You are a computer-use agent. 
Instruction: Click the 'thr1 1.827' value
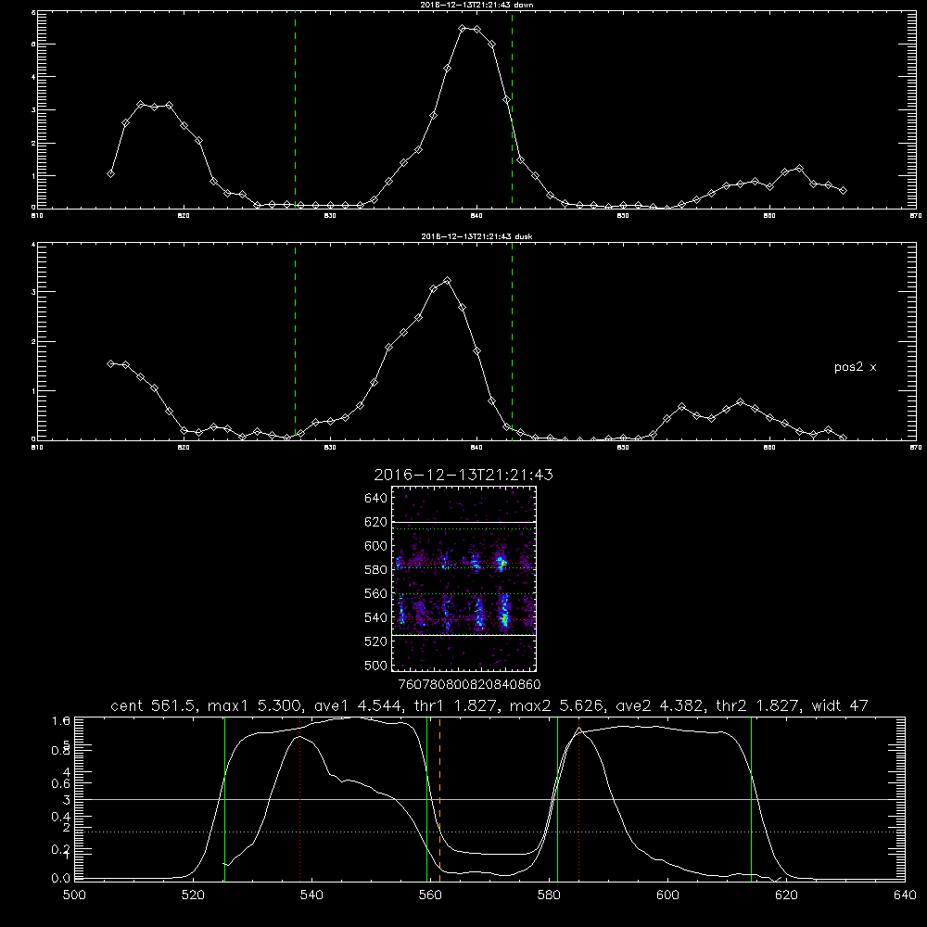click(456, 705)
